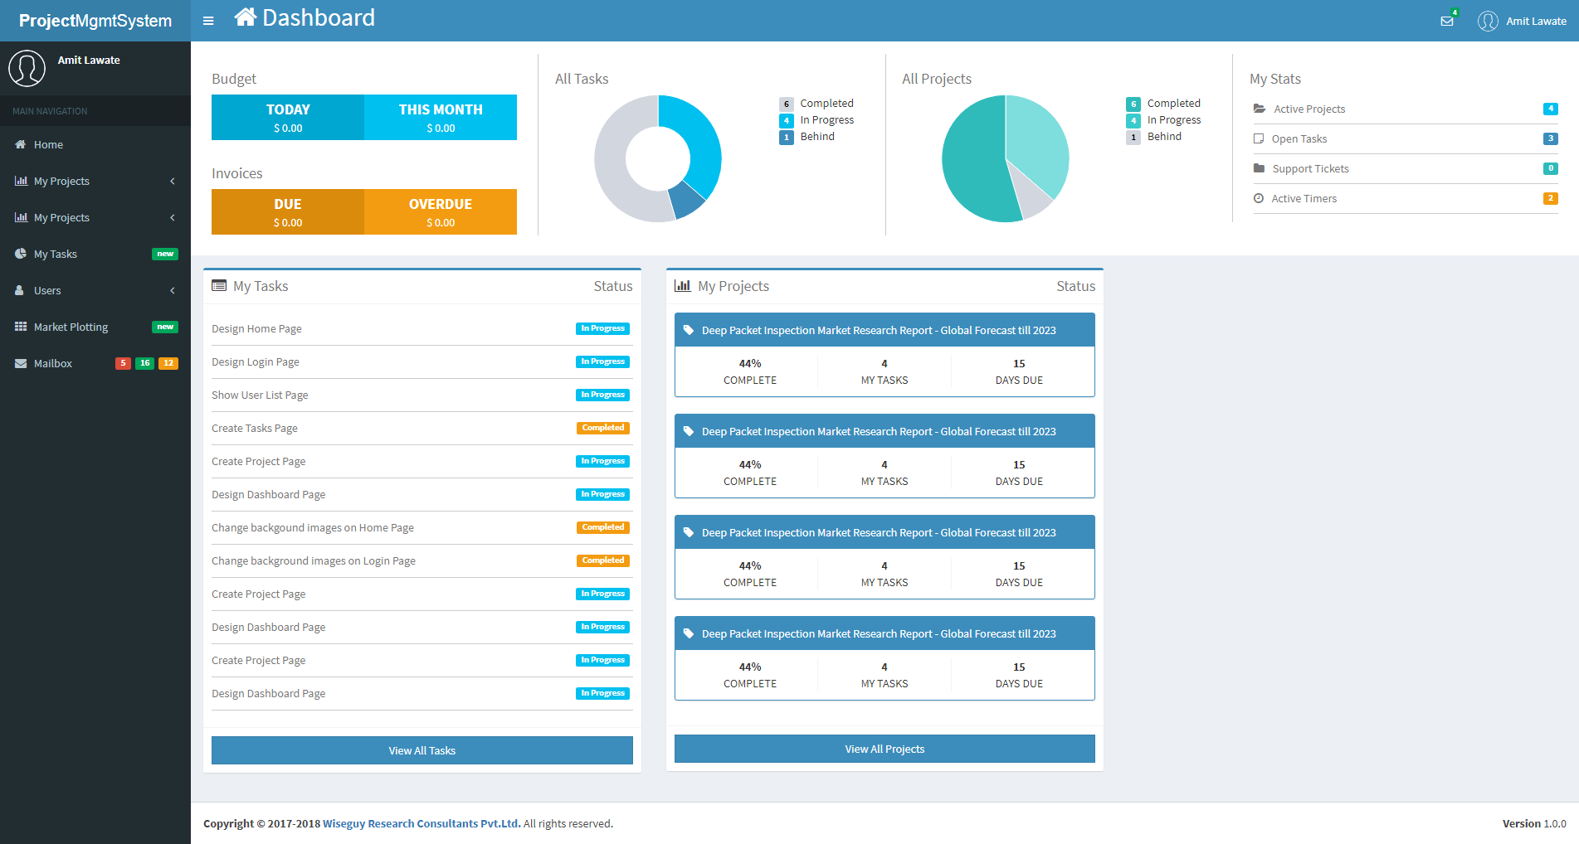The height and width of the screenshot is (844, 1579).
Task: Click the green new badge on My Tasks
Action: pyautogui.click(x=165, y=254)
